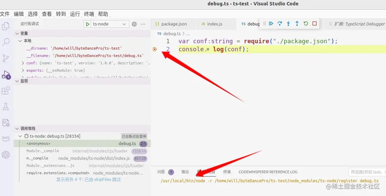Open the file-with-gear icon view in activity bar

6,122
